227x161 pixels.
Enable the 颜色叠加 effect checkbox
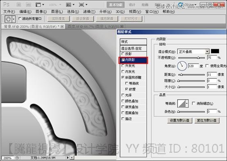123,101
